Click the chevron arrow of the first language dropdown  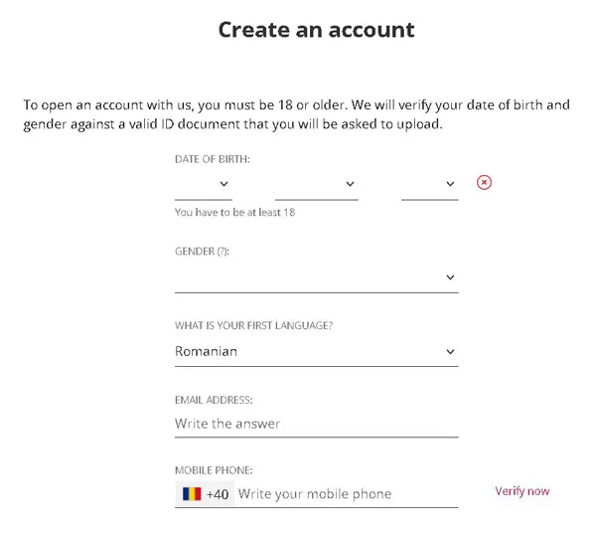[450, 352]
